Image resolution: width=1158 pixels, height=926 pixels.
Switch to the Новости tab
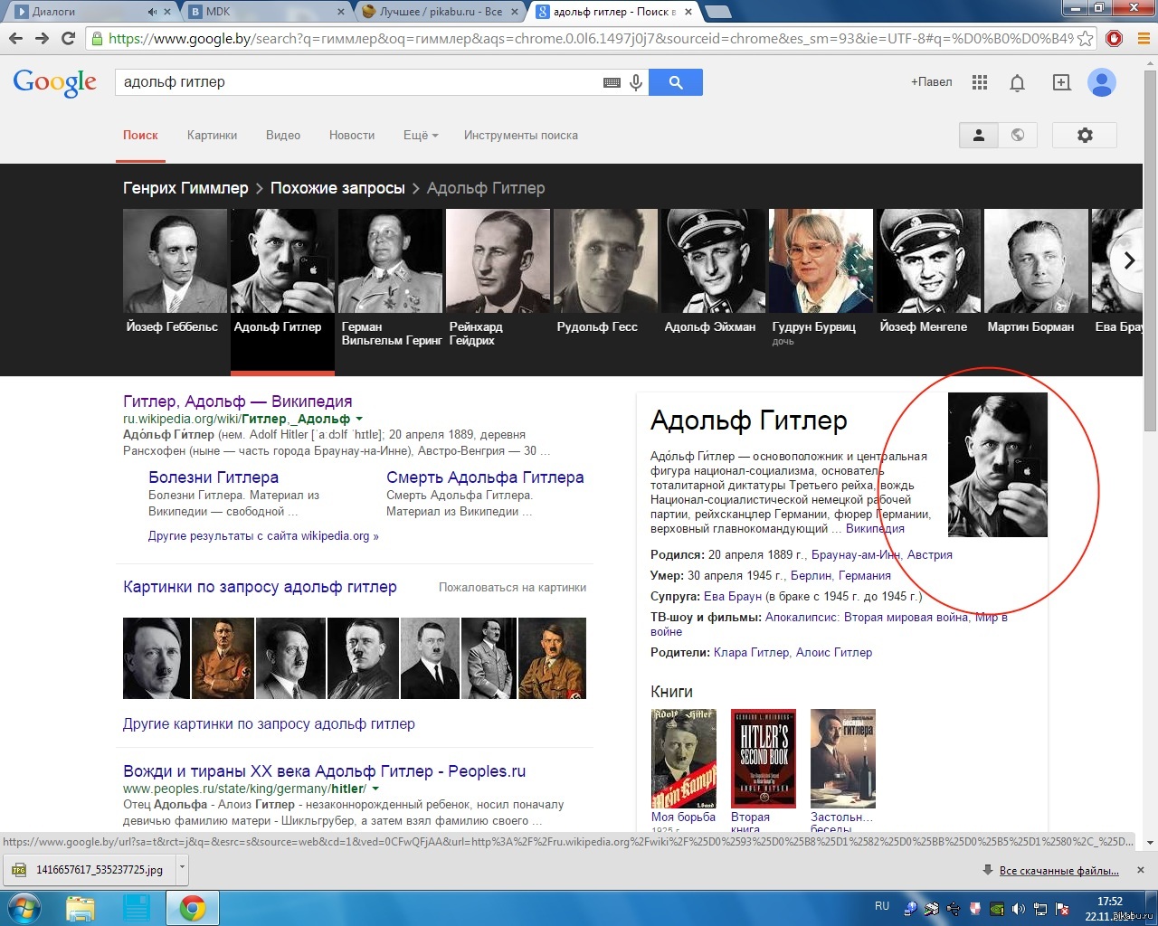point(352,135)
